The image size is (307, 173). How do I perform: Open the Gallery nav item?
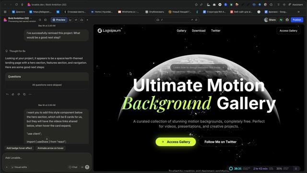(x=181, y=31)
